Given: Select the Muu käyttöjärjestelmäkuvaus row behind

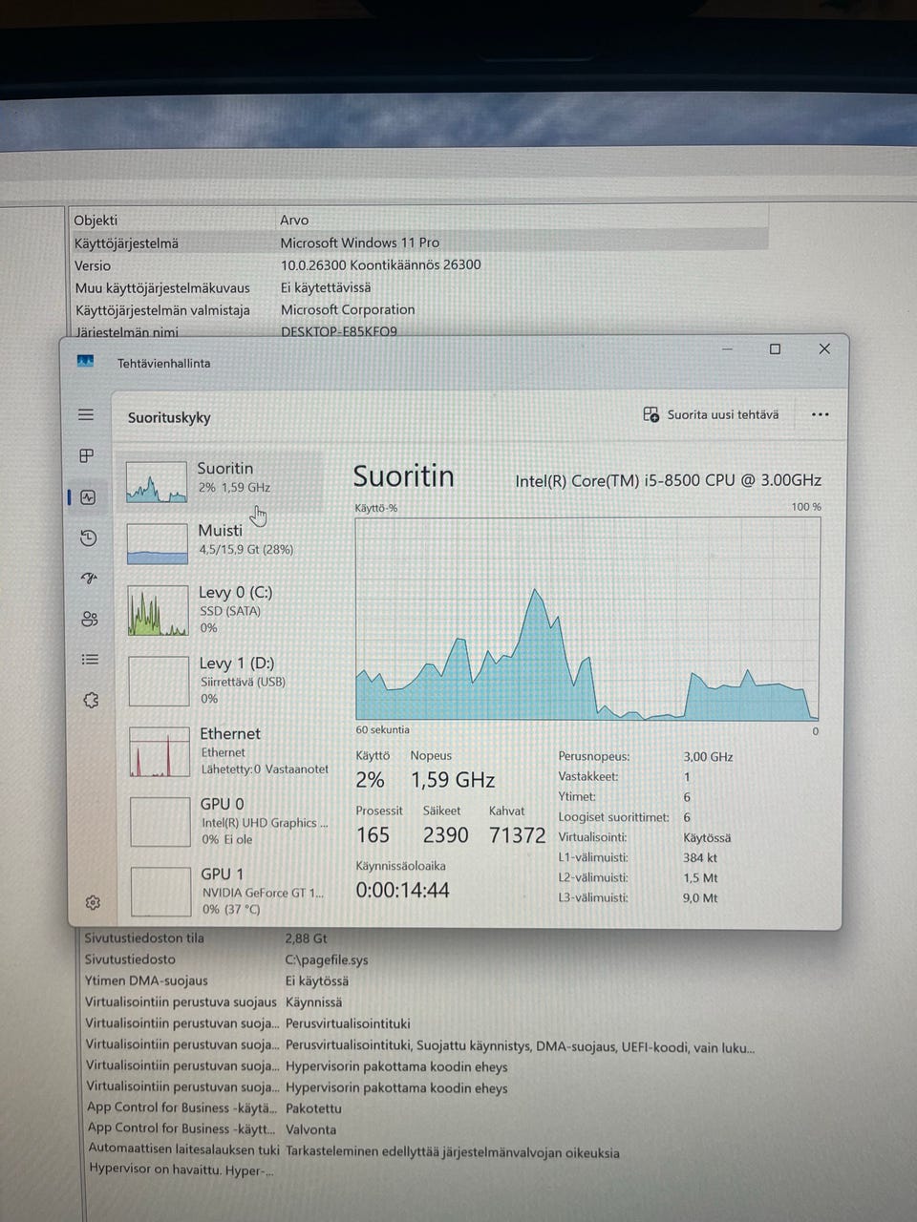Looking at the screenshot, I should point(420,287).
